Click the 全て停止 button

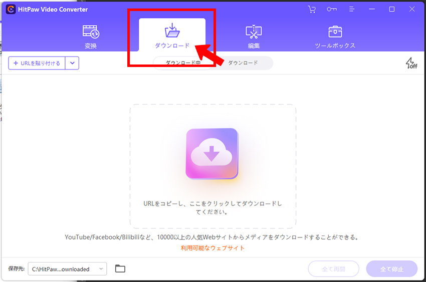click(x=392, y=269)
